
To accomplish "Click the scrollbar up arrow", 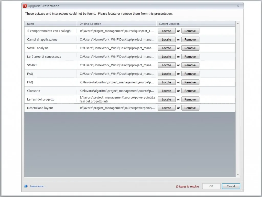I will tap(238, 23).
